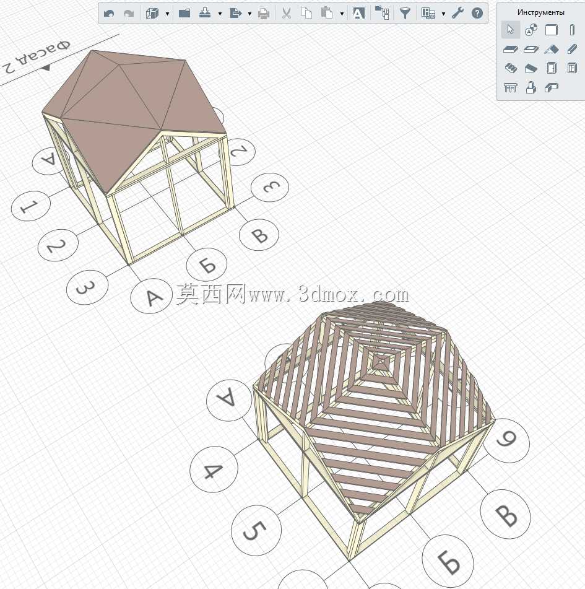Open help with the question mark icon

tap(477, 14)
